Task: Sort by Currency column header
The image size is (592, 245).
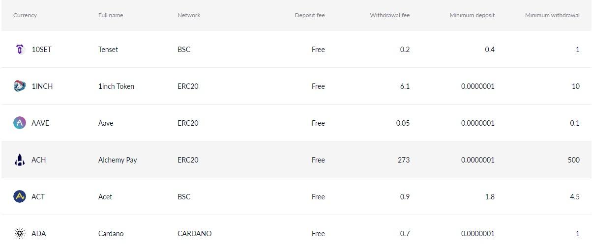Action: point(25,15)
